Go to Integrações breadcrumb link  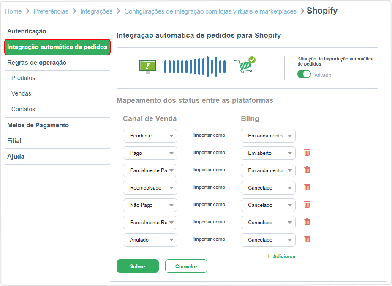click(96, 11)
